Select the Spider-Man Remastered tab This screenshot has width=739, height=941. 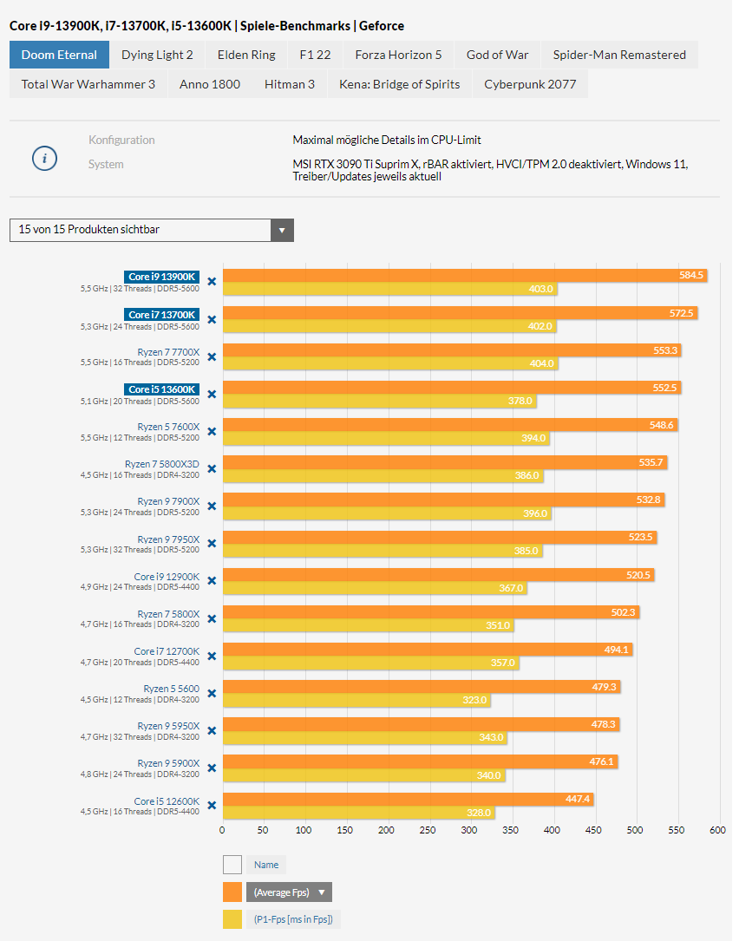coord(619,55)
